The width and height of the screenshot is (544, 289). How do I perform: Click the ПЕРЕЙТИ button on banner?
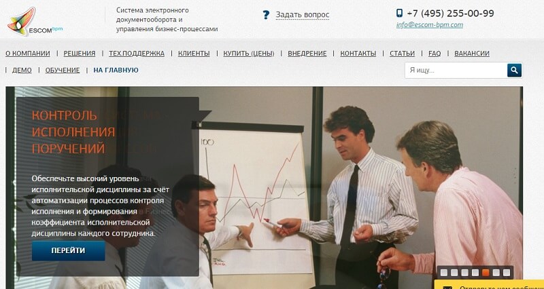(x=69, y=250)
